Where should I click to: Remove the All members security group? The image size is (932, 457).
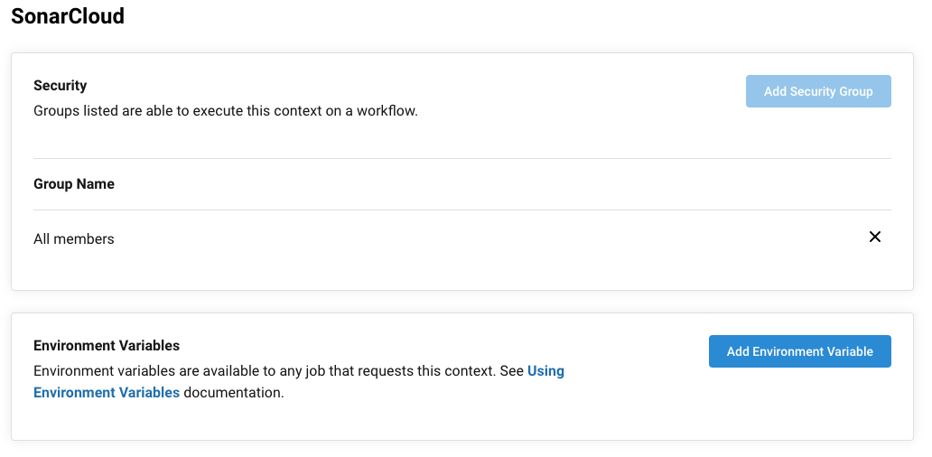tap(874, 238)
